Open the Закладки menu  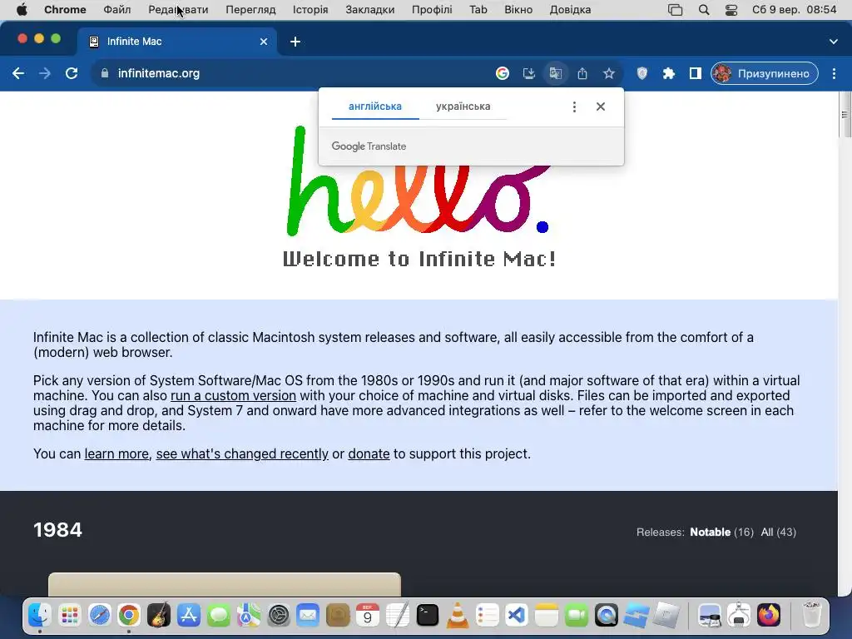pyautogui.click(x=369, y=10)
